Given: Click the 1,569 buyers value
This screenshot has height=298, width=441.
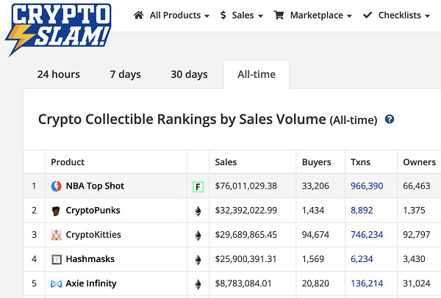Looking at the screenshot, I should [313, 259].
